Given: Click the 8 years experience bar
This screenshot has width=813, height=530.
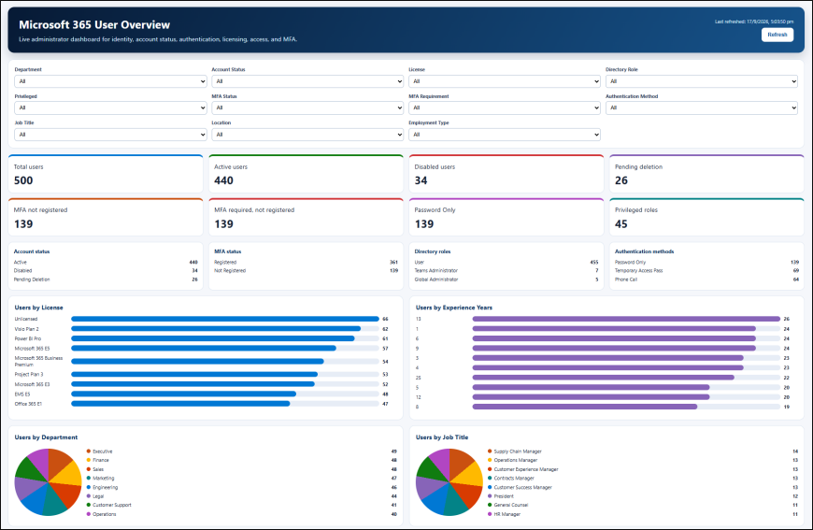Looking at the screenshot, I should [585, 408].
